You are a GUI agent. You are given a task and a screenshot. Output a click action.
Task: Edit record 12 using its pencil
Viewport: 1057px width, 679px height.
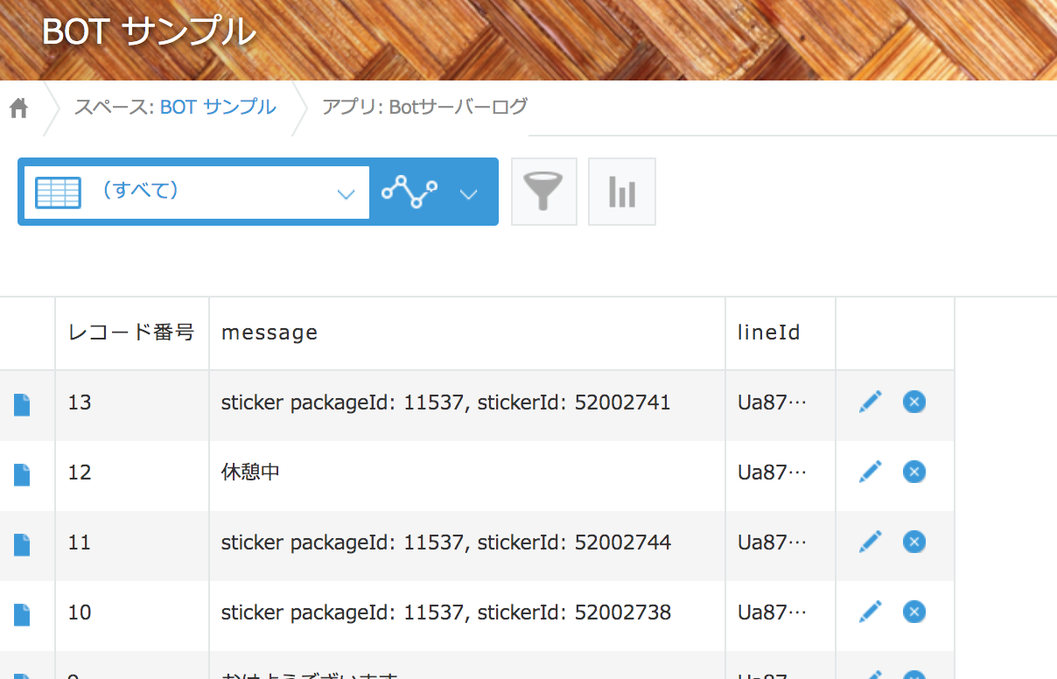click(x=870, y=471)
